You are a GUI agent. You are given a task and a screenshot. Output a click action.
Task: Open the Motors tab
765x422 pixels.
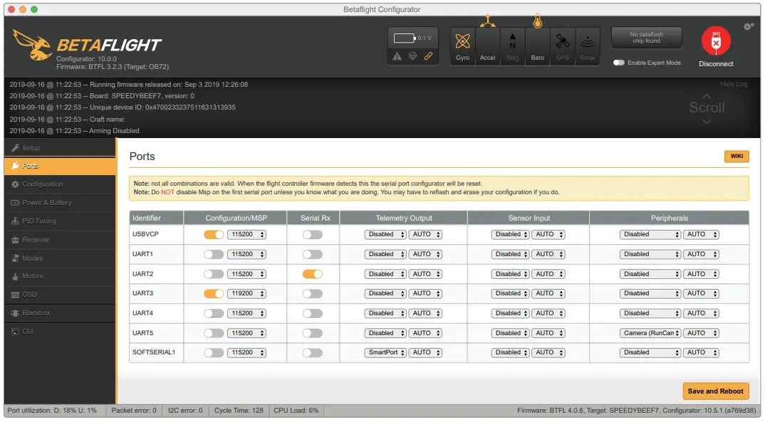60,276
